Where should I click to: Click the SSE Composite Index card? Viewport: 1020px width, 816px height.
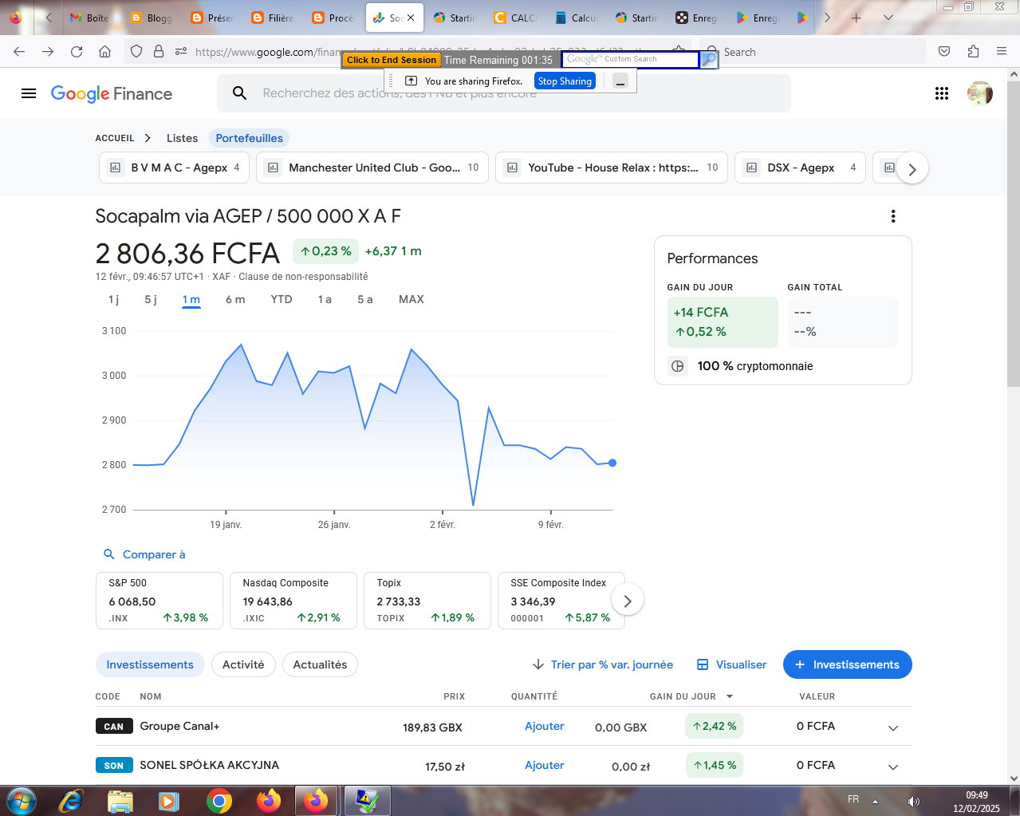[x=561, y=601]
